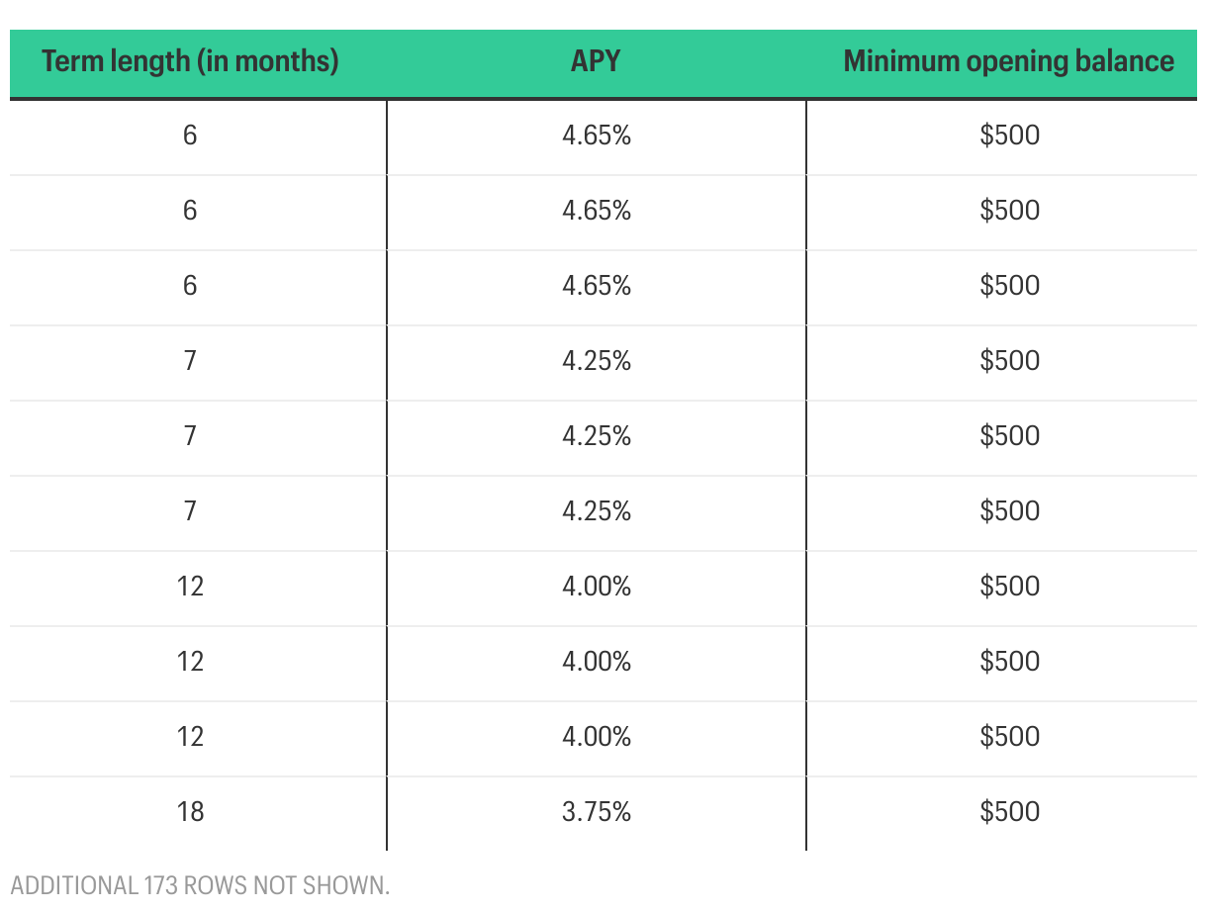This screenshot has width=1207, height=912.
Task: Sort by Term length (in months) header
Action: 190,61
